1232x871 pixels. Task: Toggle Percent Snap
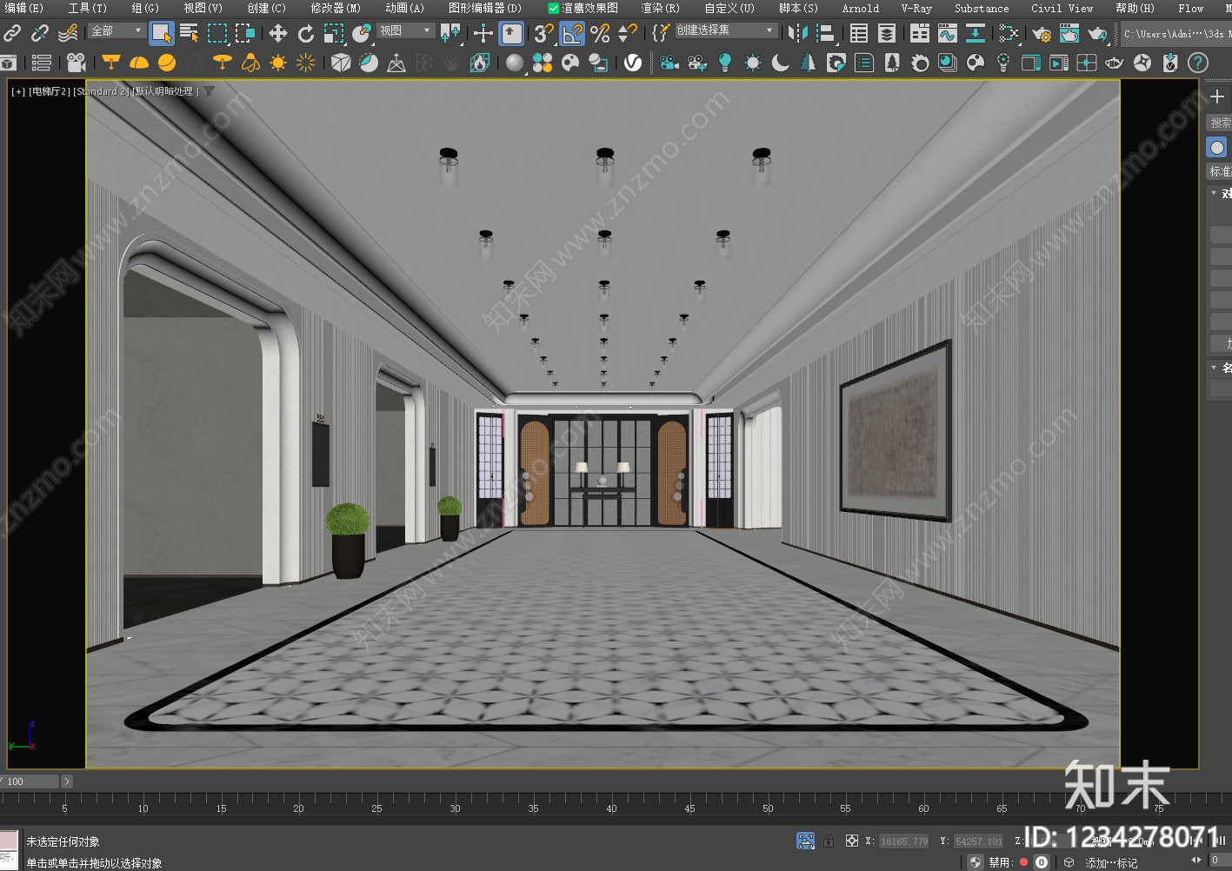600,34
